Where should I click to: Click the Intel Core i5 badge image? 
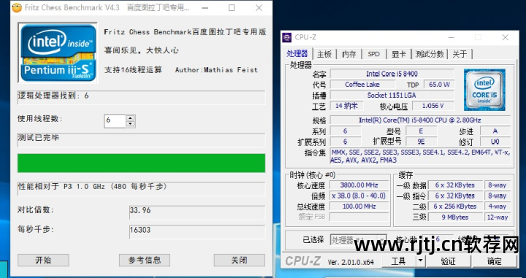(x=484, y=90)
